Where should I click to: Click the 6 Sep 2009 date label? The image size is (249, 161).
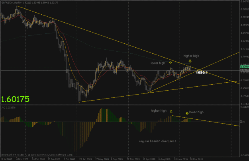tap(117, 159)
